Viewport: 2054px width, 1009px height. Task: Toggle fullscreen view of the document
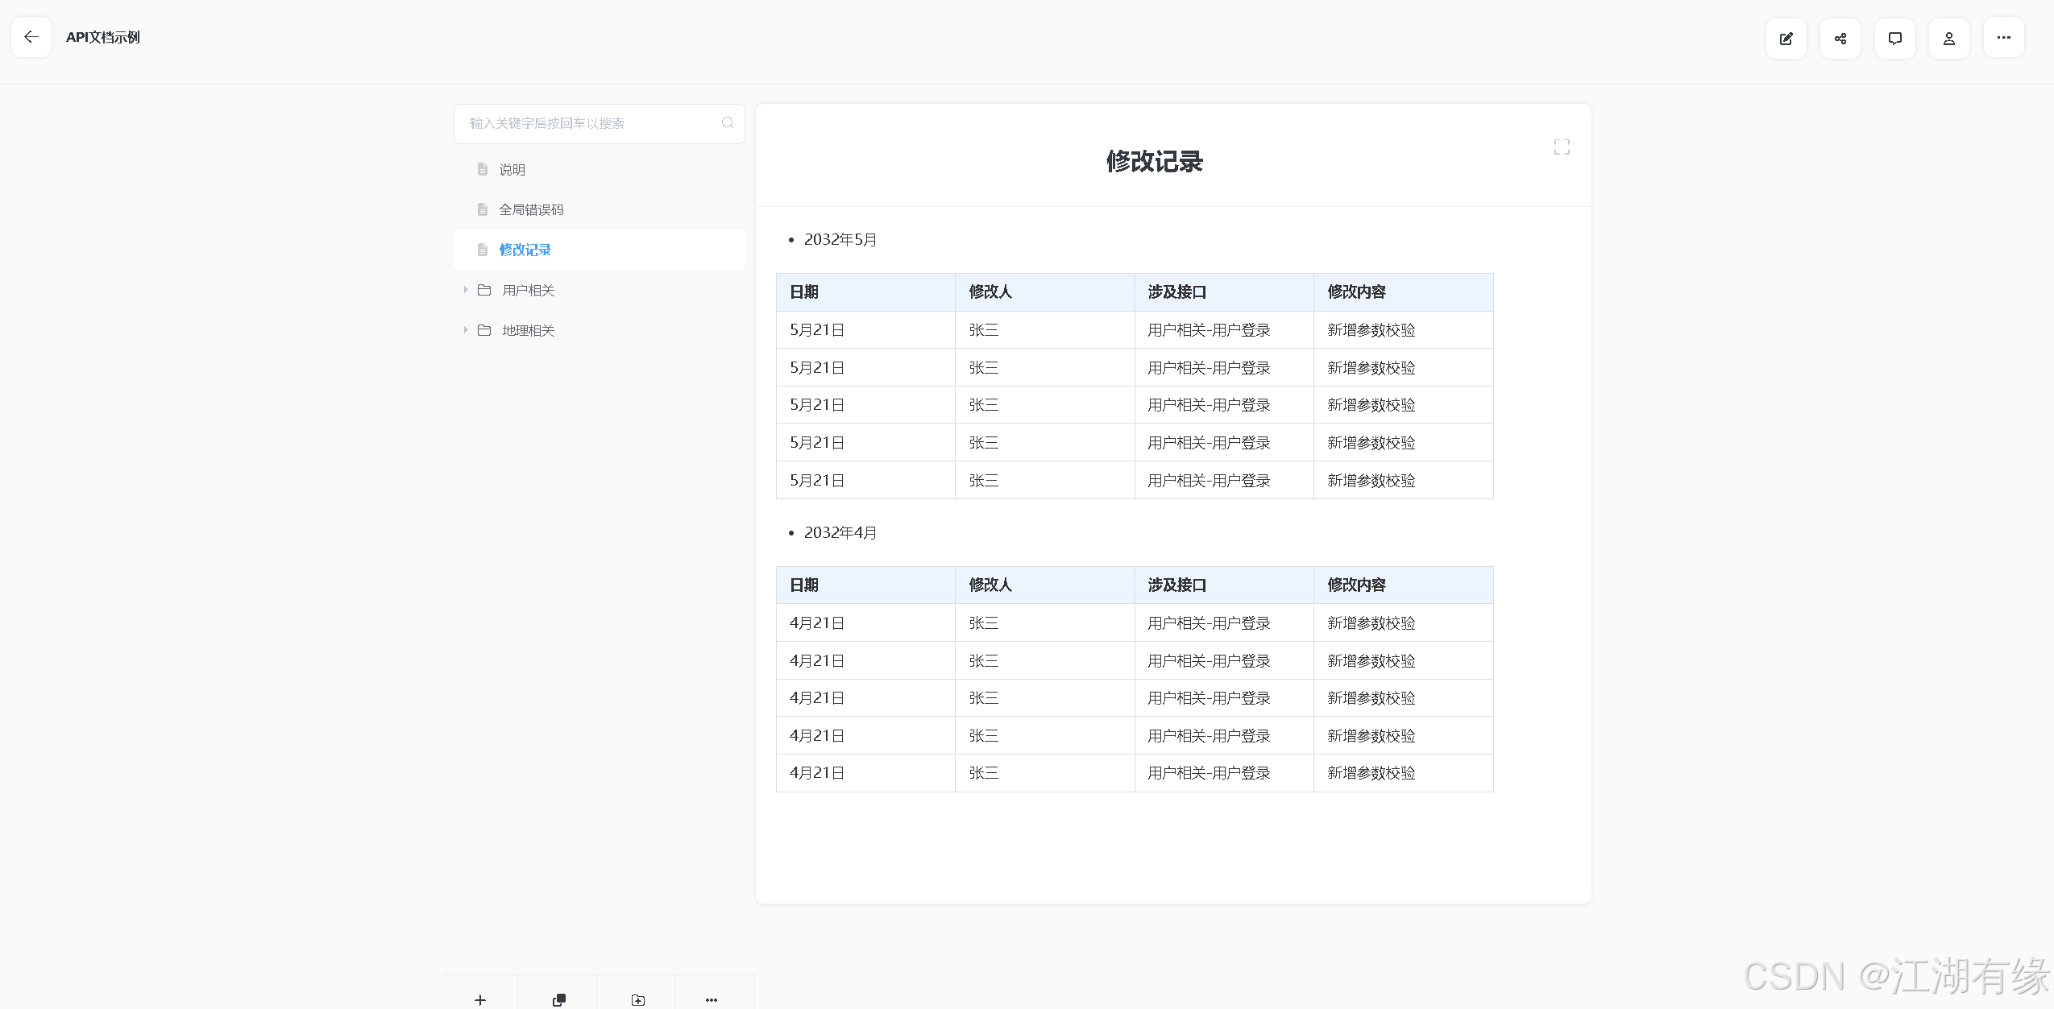[1561, 147]
